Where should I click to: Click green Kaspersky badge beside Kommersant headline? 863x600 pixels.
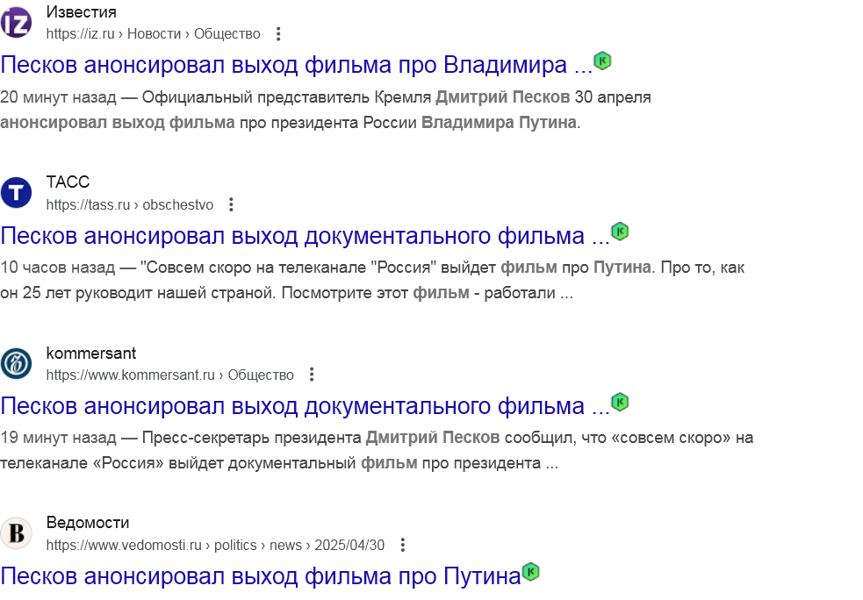point(621,402)
